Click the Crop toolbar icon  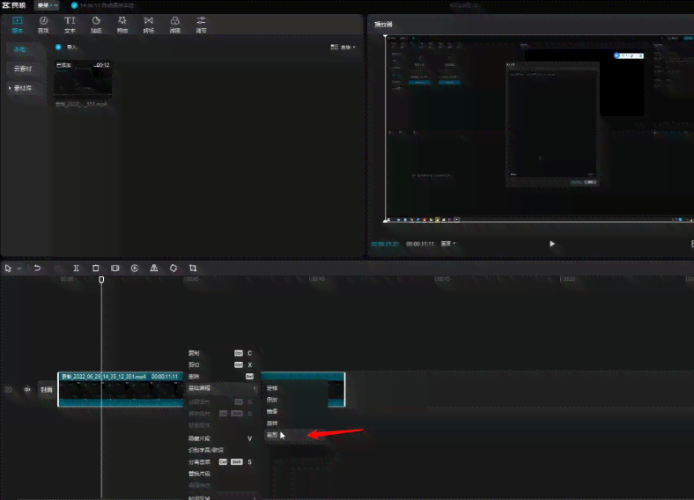(x=193, y=268)
